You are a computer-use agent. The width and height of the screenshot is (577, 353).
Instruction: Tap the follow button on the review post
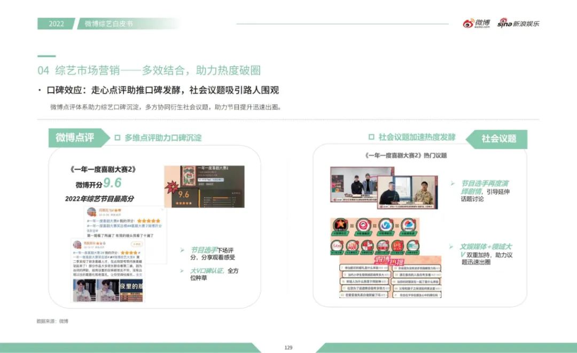137,244
